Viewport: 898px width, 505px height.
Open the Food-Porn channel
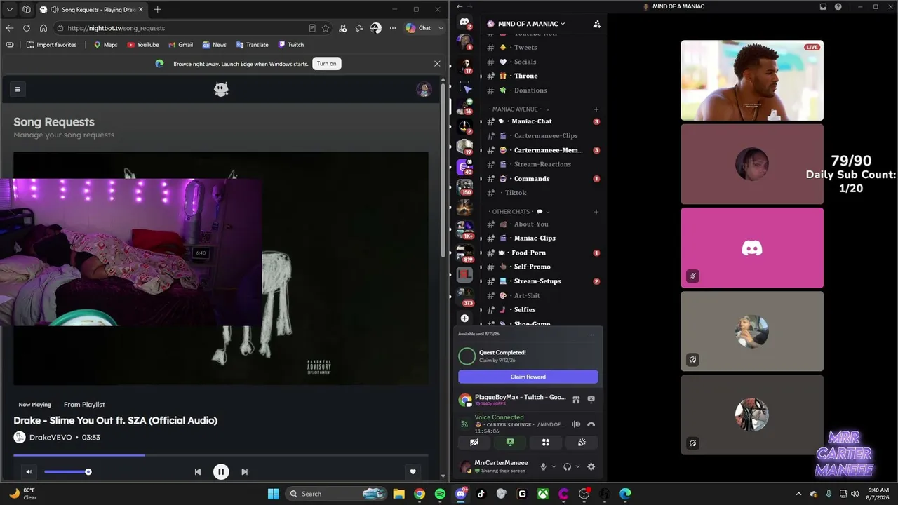click(543, 252)
